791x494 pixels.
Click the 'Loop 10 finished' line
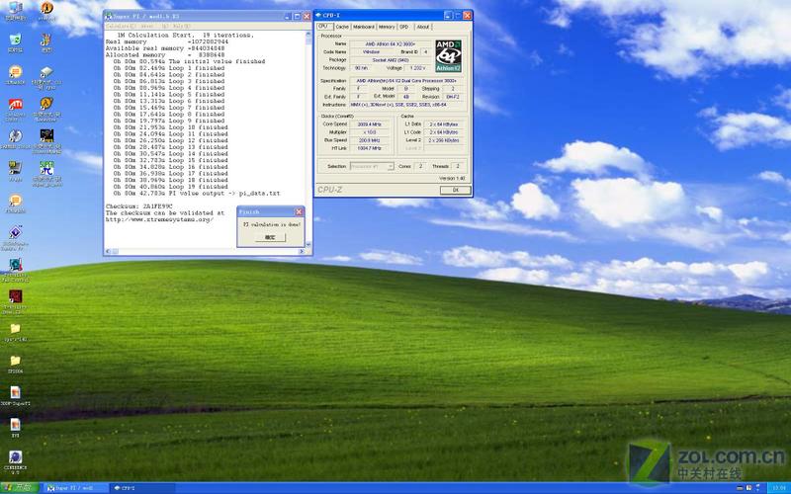coord(169,127)
